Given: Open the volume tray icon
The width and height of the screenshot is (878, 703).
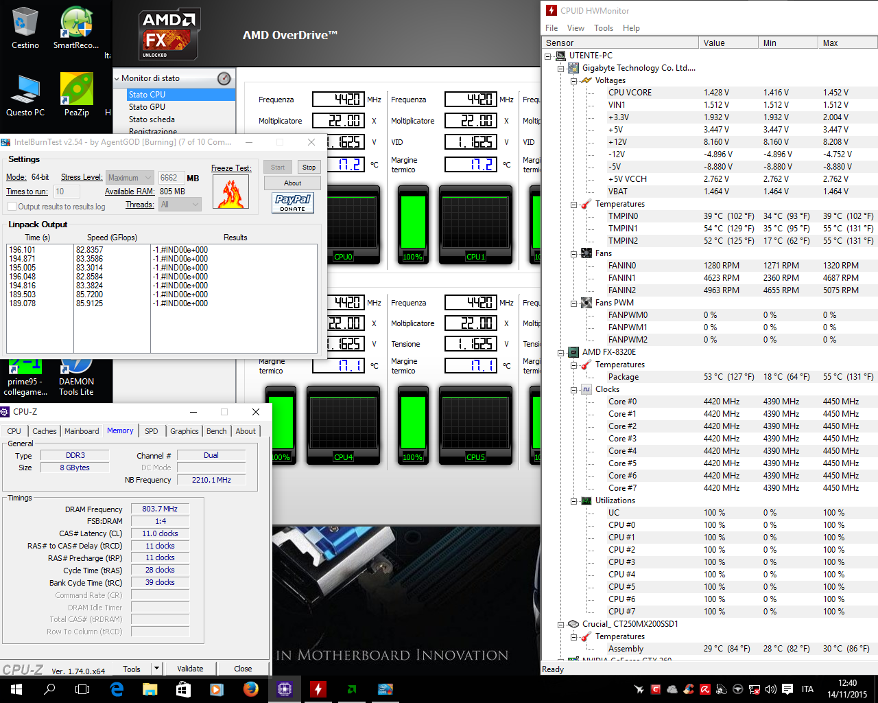Looking at the screenshot, I should tap(770, 689).
